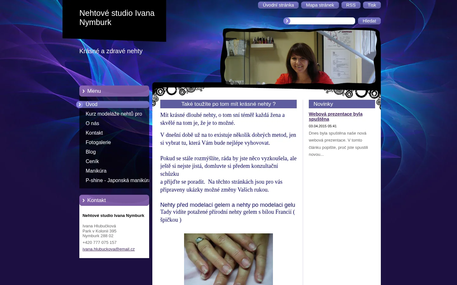Click the ivana.hlubuckova@email.cz email link

109,249
